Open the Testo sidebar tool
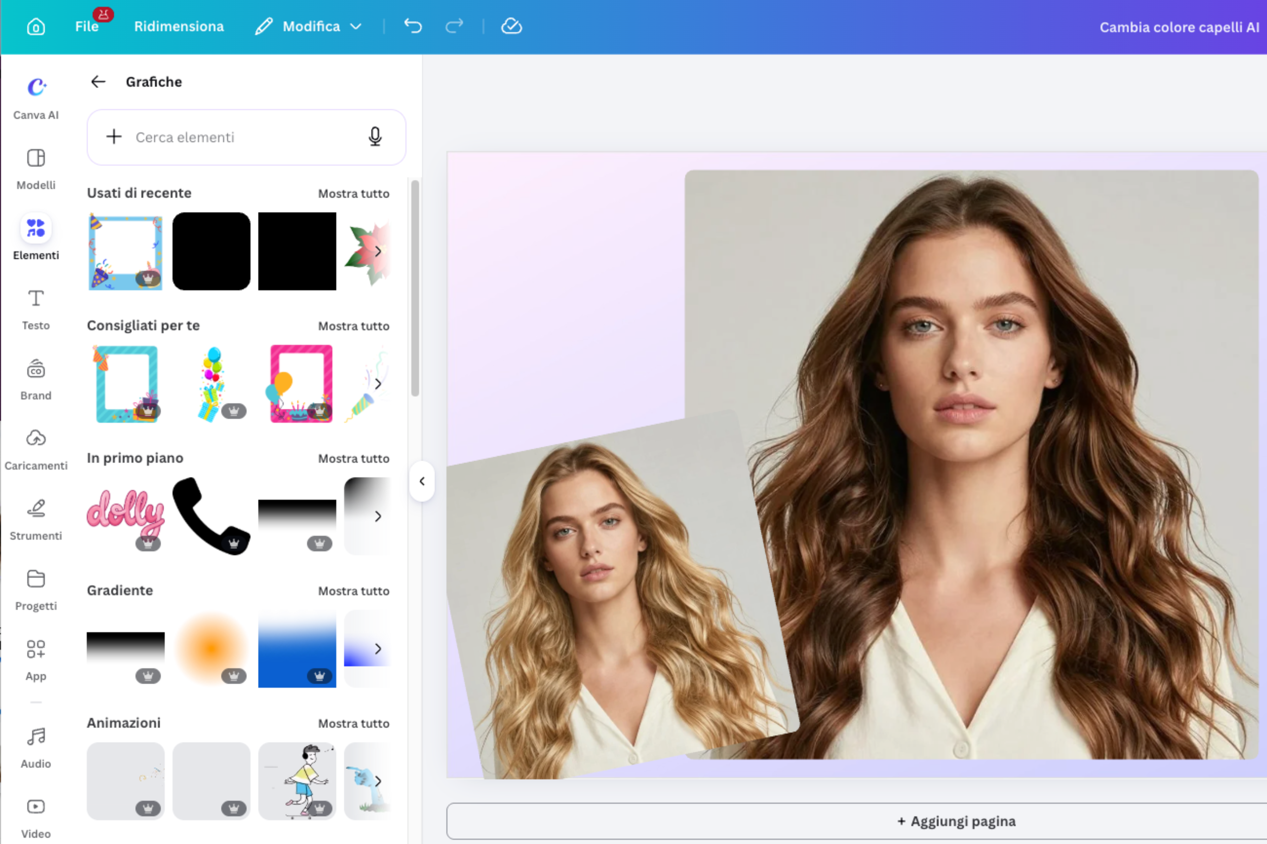 click(36, 310)
